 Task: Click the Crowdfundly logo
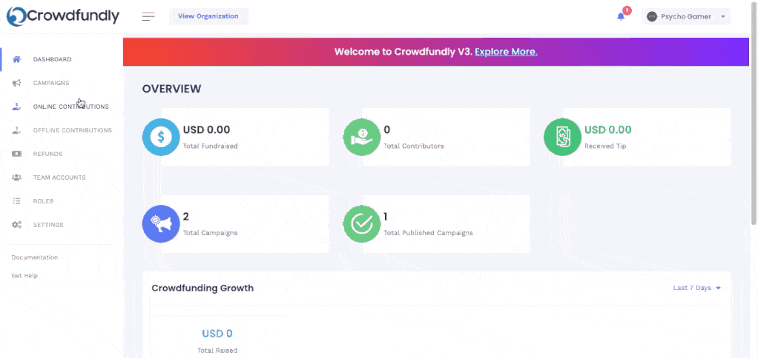(63, 16)
